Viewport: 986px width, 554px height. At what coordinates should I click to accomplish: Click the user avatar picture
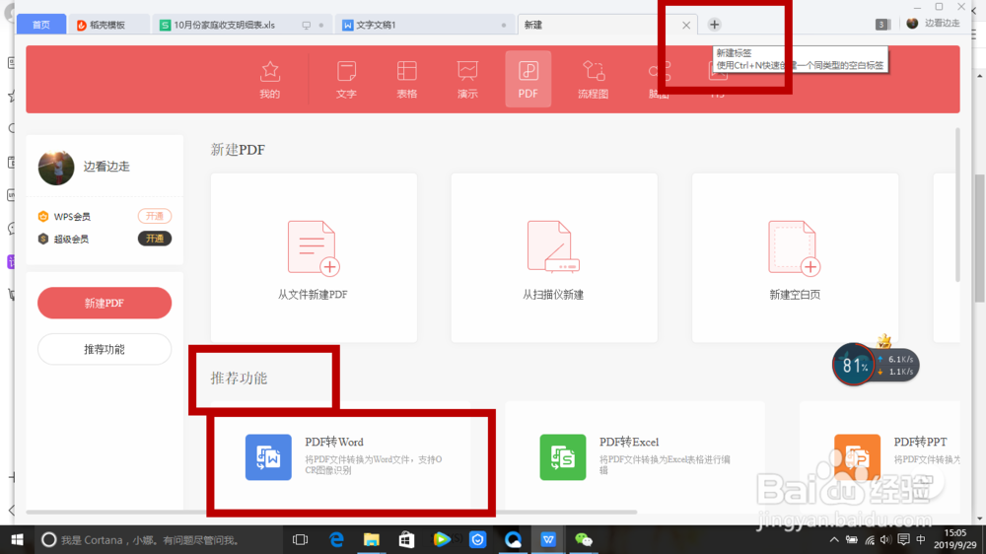coord(56,168)
